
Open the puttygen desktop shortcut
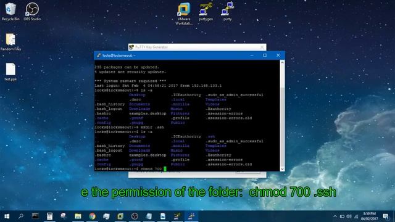click(206, 12)
